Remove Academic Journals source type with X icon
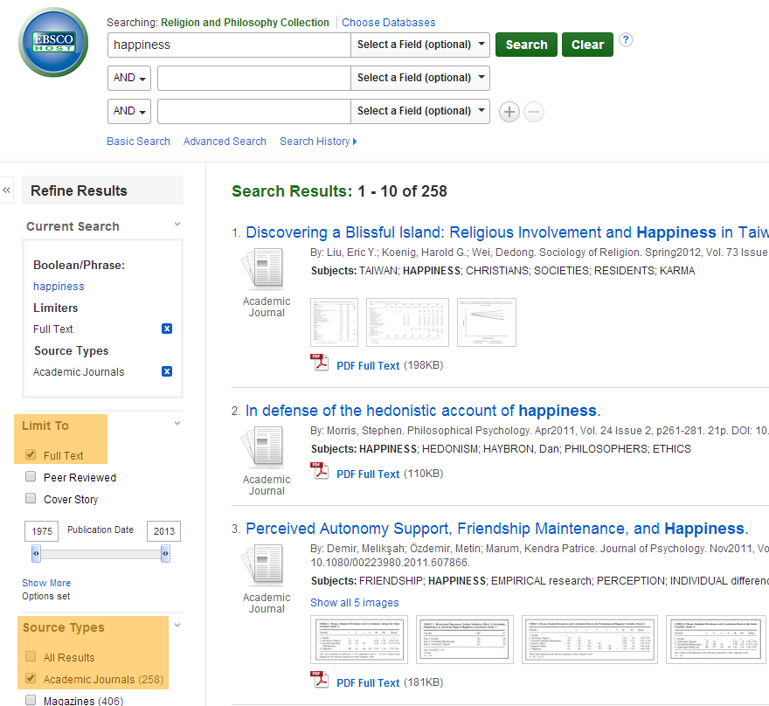Viewport: 769px width, 706px height. coord(167,371)
